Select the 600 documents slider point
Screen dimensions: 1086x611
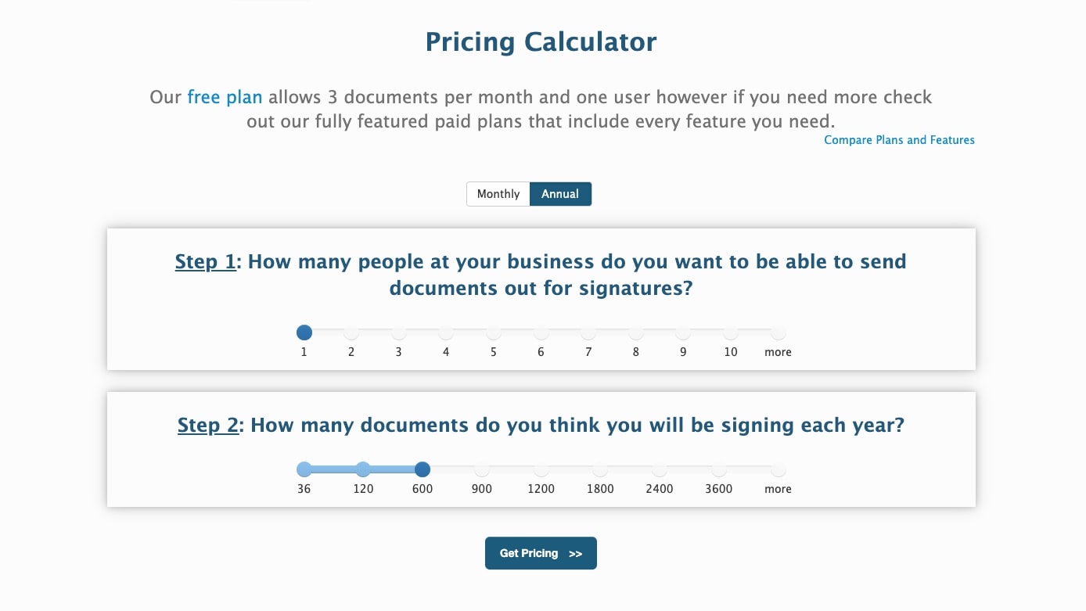(423, 470)
